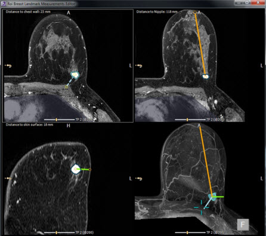
Task: Click the Distance to skin surface label
Action: 29,125
